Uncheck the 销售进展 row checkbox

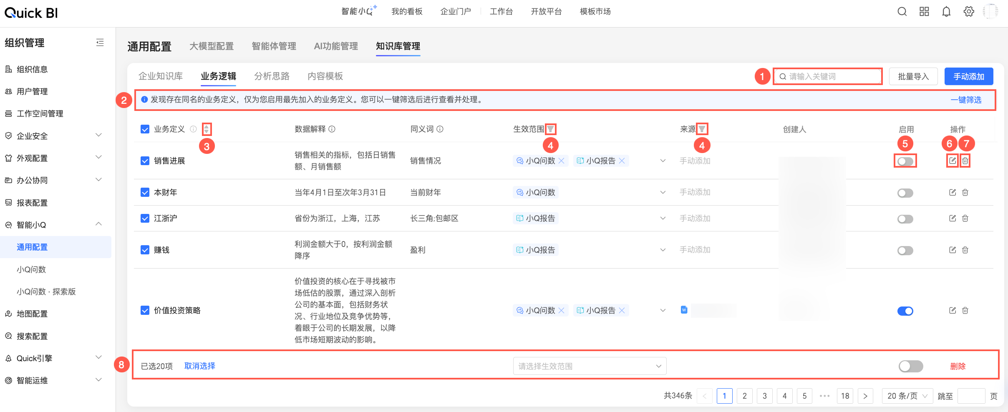[x=145, y=161]
